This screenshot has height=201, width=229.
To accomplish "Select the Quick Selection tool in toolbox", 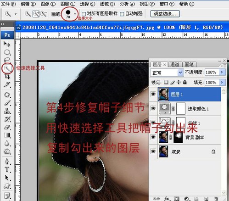I will (7, 68).
